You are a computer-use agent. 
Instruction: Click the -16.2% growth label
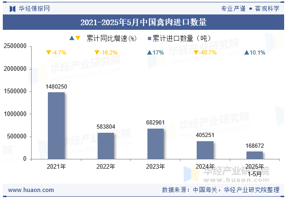click(108, 53)
